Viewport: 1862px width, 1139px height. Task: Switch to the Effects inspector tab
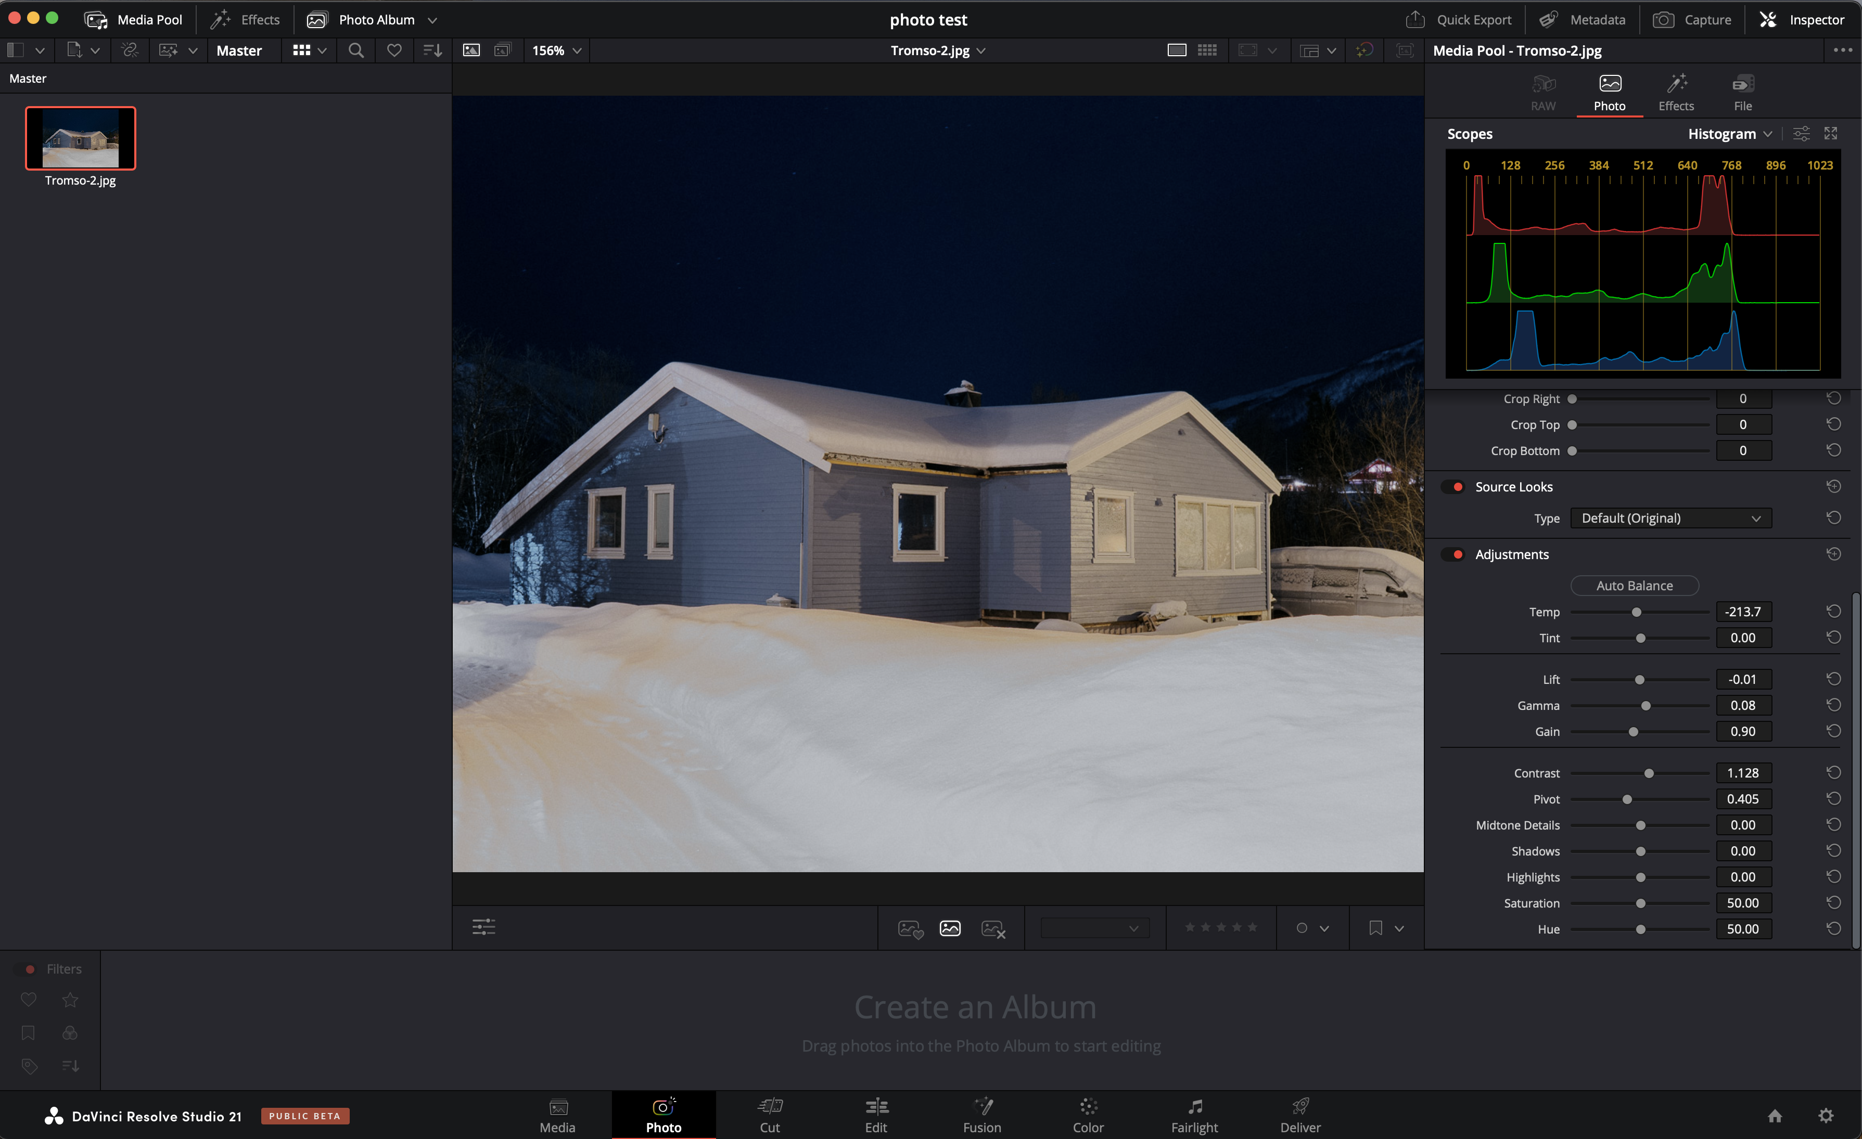[1676, 93]
